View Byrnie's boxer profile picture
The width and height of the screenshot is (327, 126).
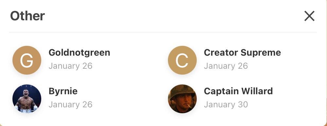click(x=27, y=99)
